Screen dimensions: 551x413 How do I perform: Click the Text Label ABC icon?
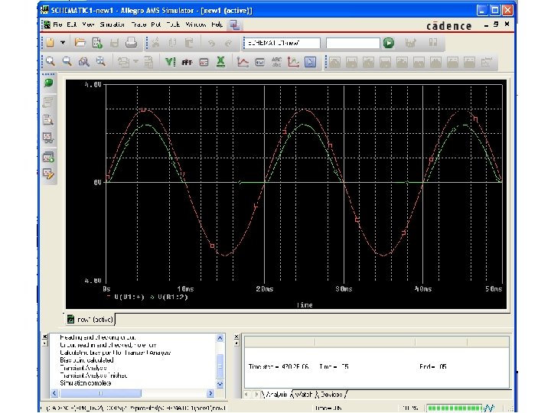point(276,62)
